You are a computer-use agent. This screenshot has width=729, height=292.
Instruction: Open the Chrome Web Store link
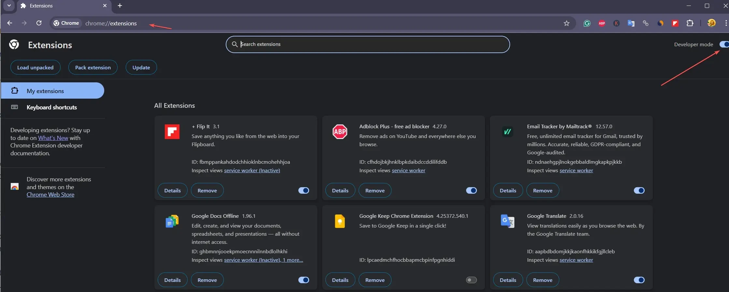pos(50,194)
